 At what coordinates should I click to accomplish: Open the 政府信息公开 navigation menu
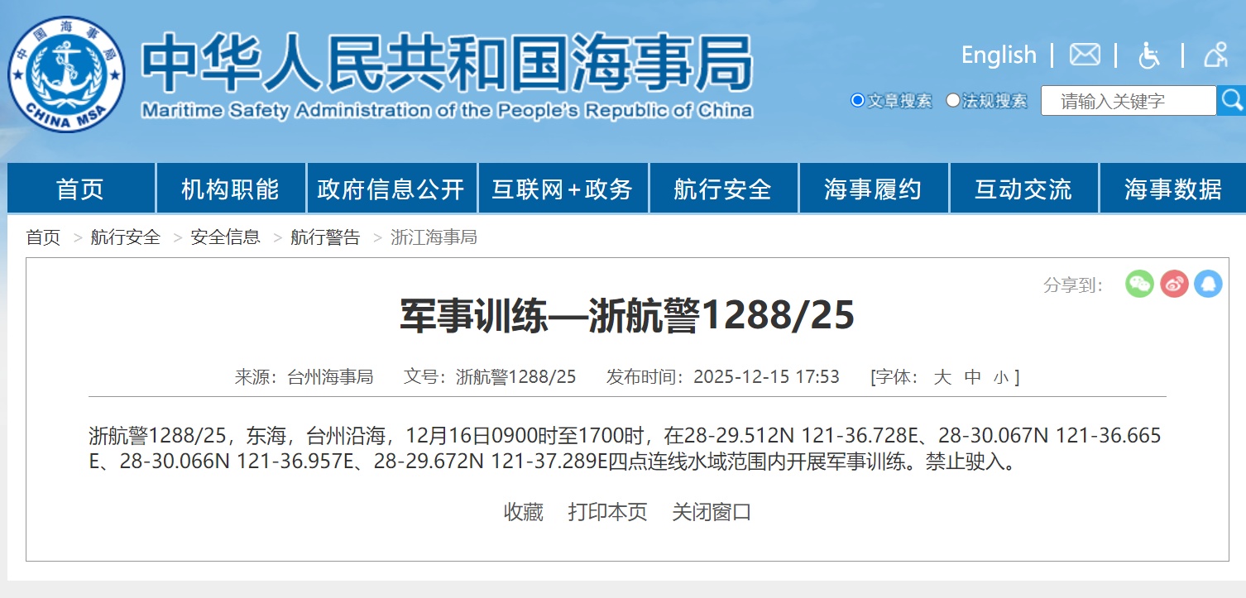pos(392,189)
